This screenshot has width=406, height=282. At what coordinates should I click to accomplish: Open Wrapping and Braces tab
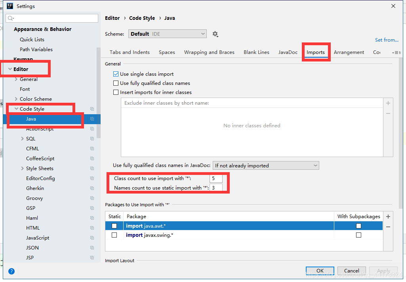pyautogui.click(x=209, y=52)
